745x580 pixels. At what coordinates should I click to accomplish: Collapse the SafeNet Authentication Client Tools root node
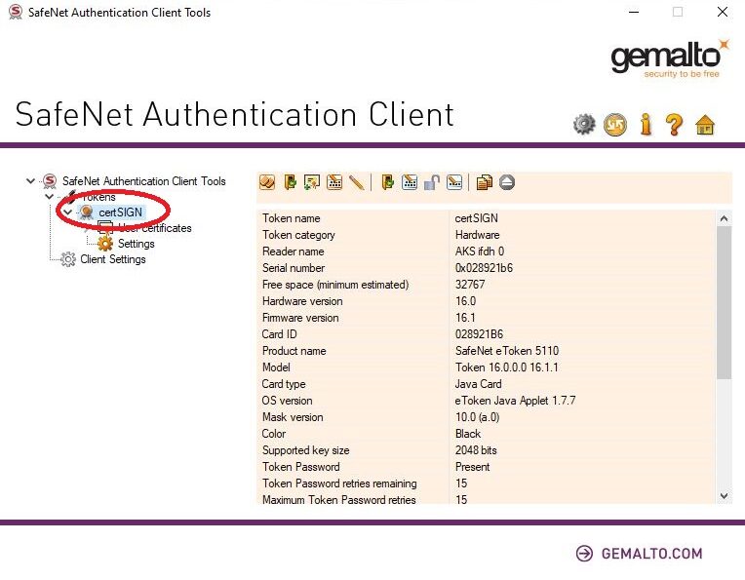[33, 181]
